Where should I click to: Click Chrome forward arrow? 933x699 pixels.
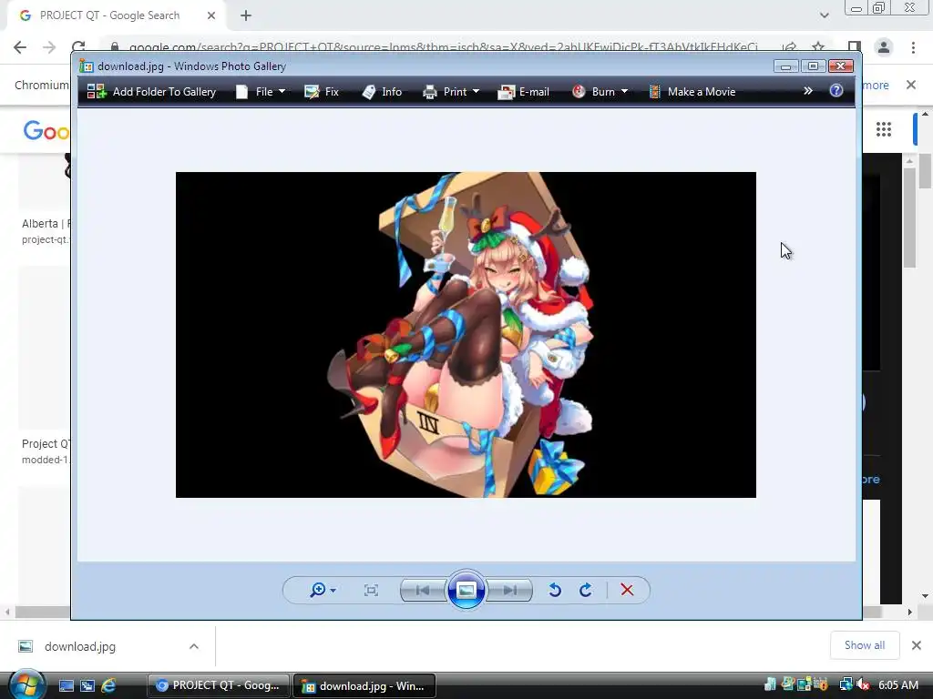pyautogui.click(x=49, y=47)
